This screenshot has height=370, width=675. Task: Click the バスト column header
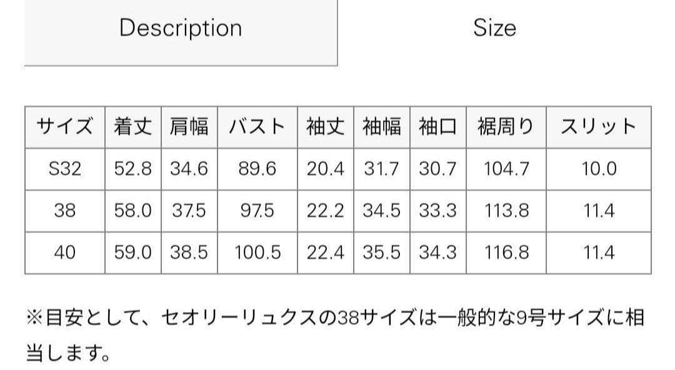(258, 126)
